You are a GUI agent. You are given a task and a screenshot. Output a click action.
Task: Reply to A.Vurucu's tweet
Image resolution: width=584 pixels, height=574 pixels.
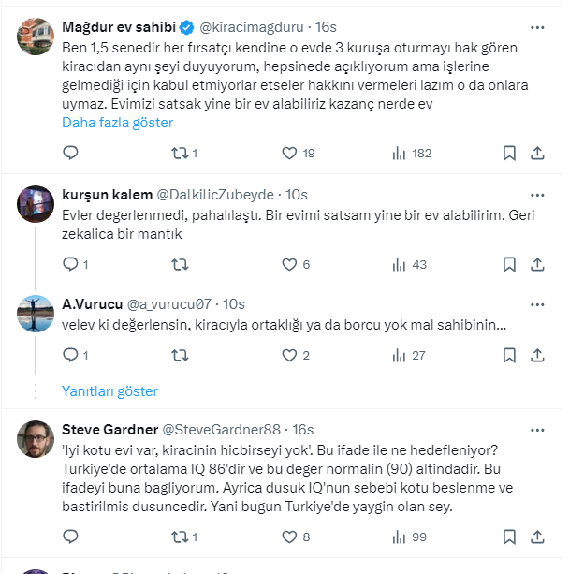70,355
